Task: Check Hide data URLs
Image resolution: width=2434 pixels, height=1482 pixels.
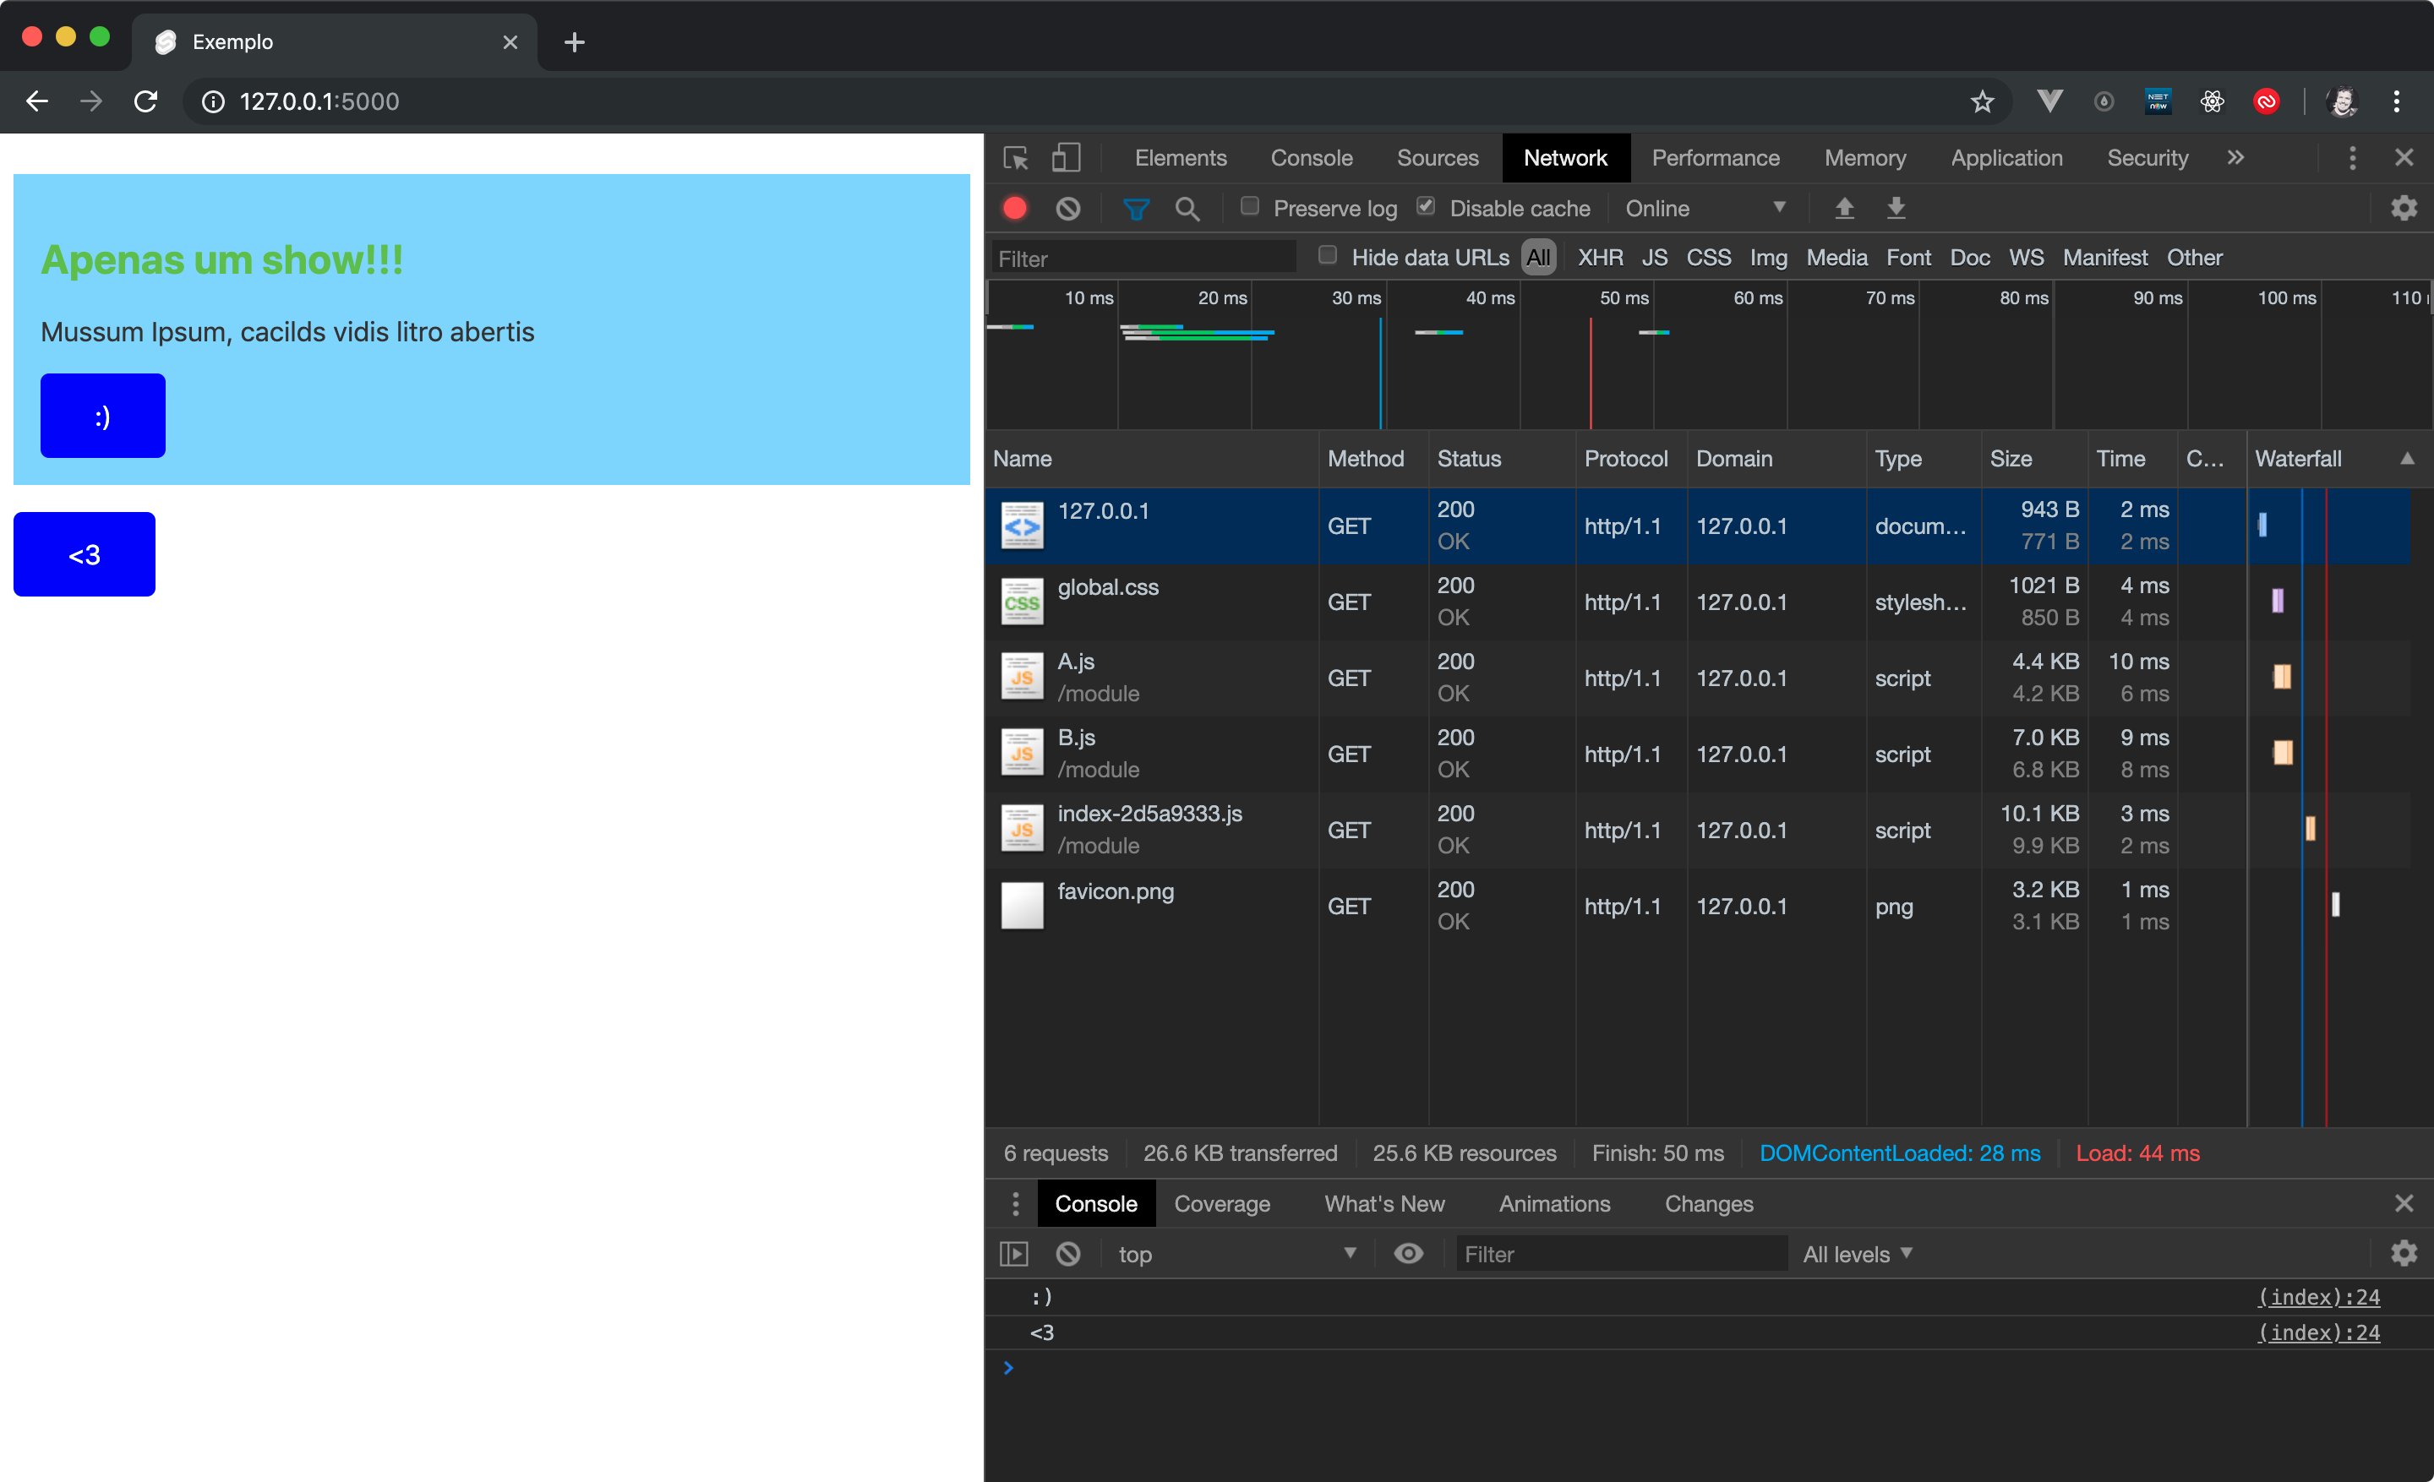Action: [1328, 256]
